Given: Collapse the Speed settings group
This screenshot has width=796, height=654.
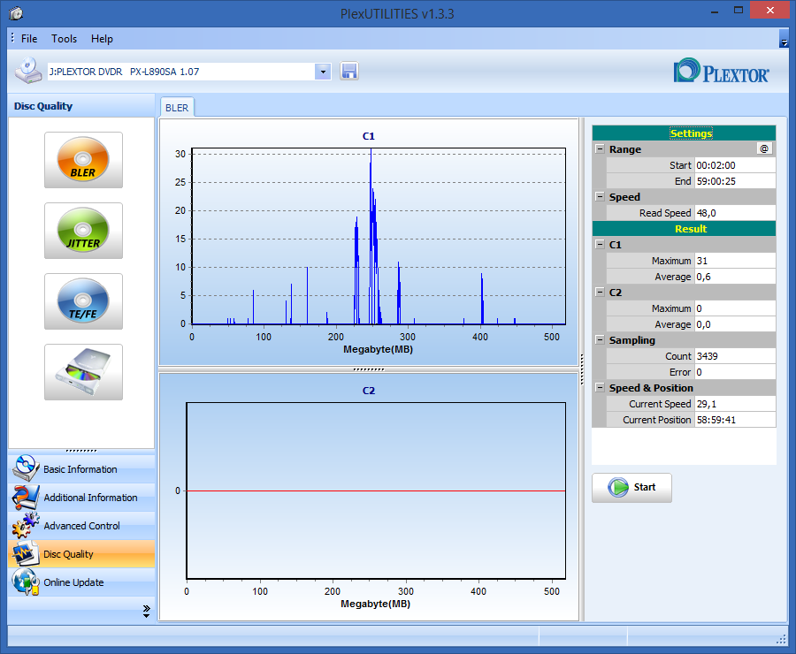Looking at the screenshot, I should 600,197.
